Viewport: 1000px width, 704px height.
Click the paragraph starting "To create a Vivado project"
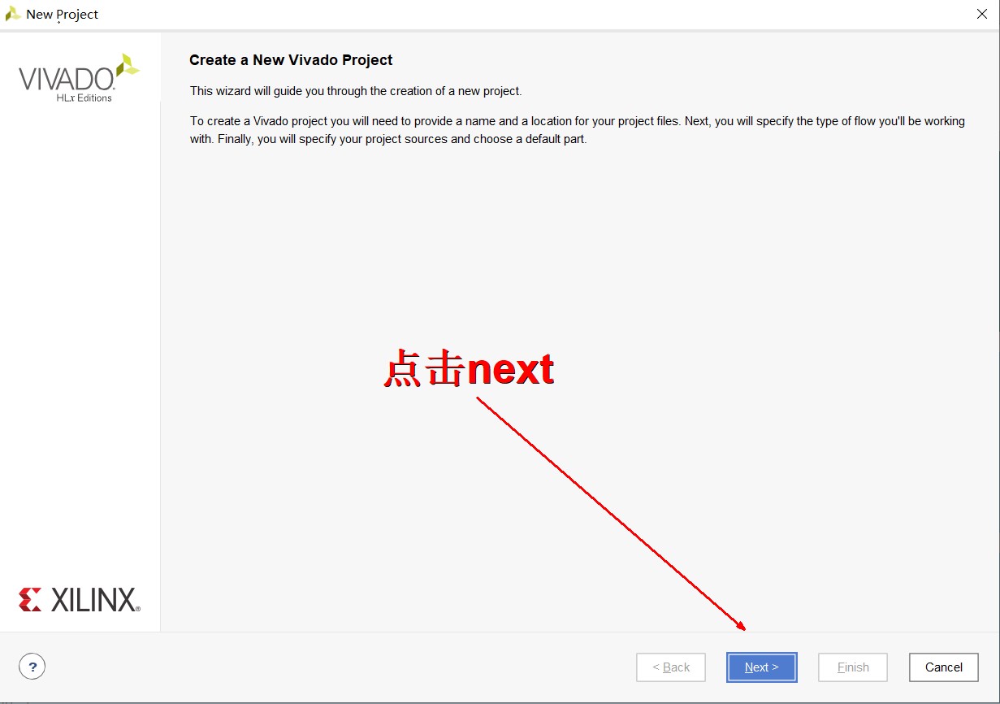click(x=577, y=130)
